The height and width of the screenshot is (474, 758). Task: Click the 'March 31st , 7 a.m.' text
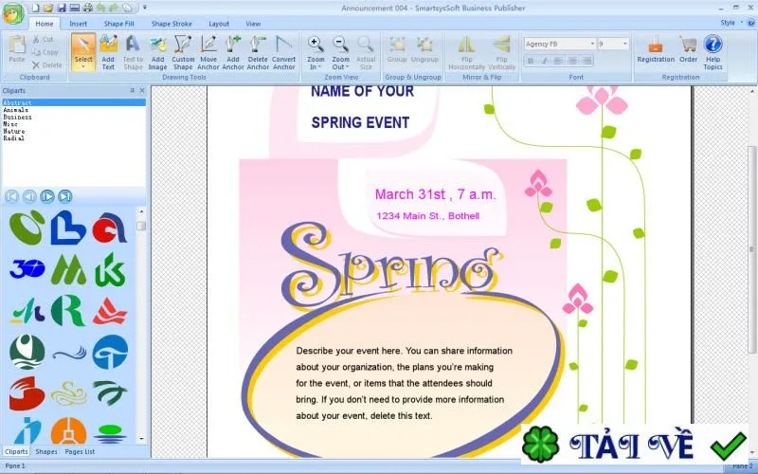coord(436,194)
